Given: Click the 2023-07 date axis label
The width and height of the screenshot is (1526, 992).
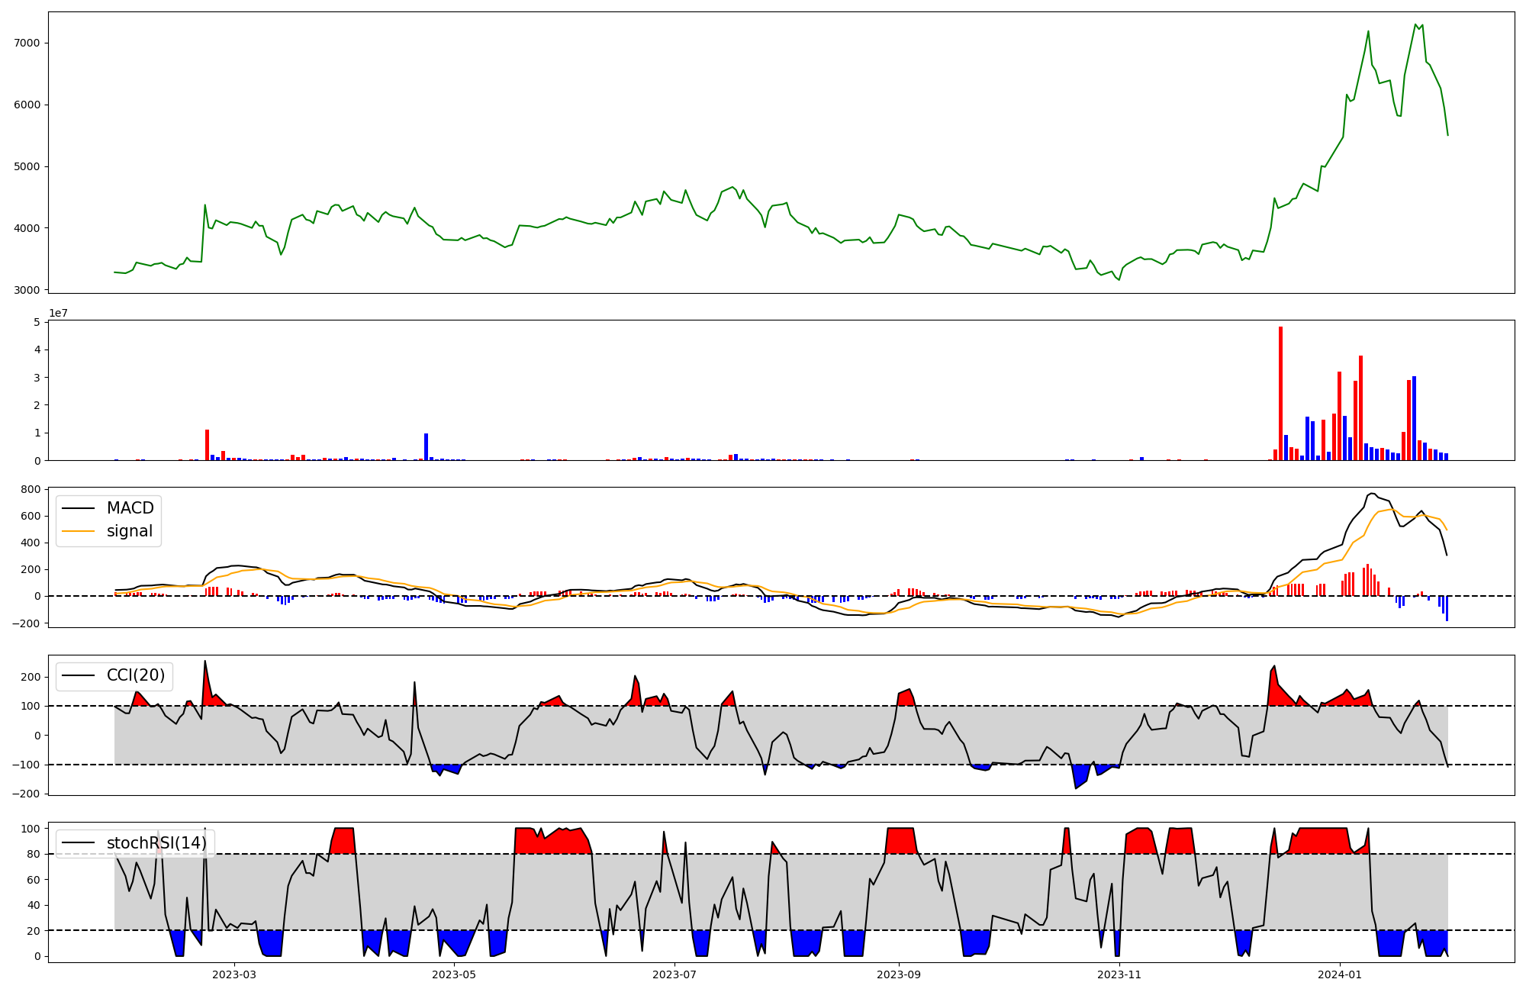Looking at the screenshot, I should [x=674, y=974].
